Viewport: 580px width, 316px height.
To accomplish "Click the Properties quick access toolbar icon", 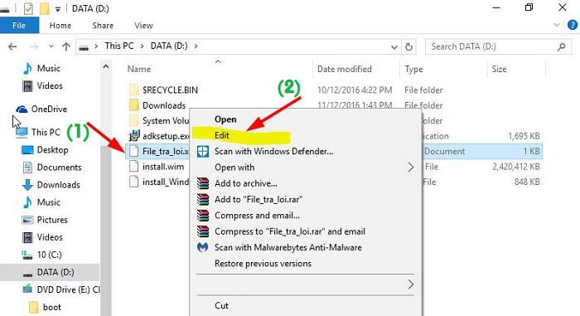I will tap(28, 8).
